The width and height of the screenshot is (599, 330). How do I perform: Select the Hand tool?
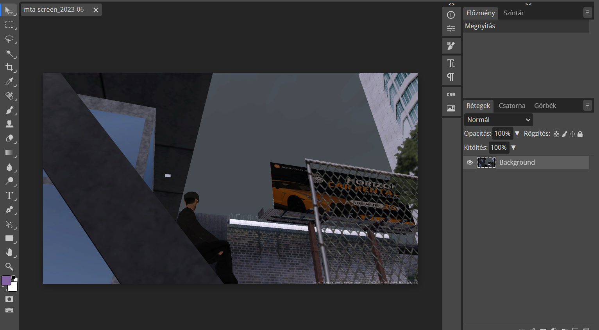9,253
